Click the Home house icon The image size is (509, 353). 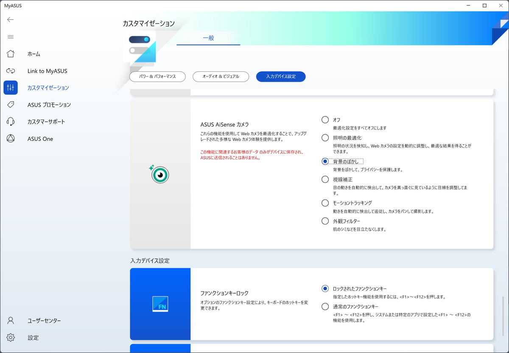11,54
